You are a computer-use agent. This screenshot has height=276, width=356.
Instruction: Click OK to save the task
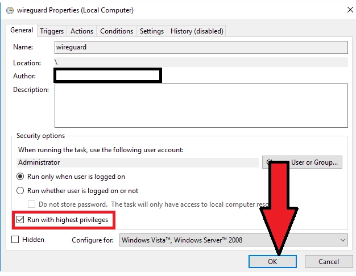[x=272, y=262]
